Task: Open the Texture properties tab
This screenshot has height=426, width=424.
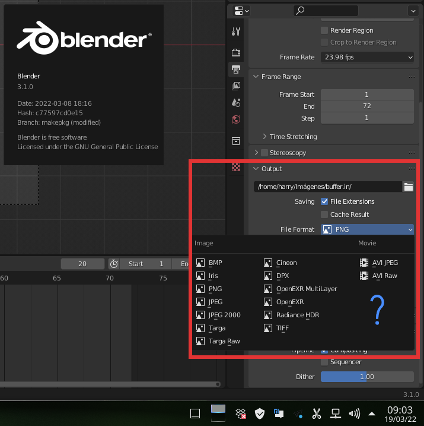Action: coord(236,167)
